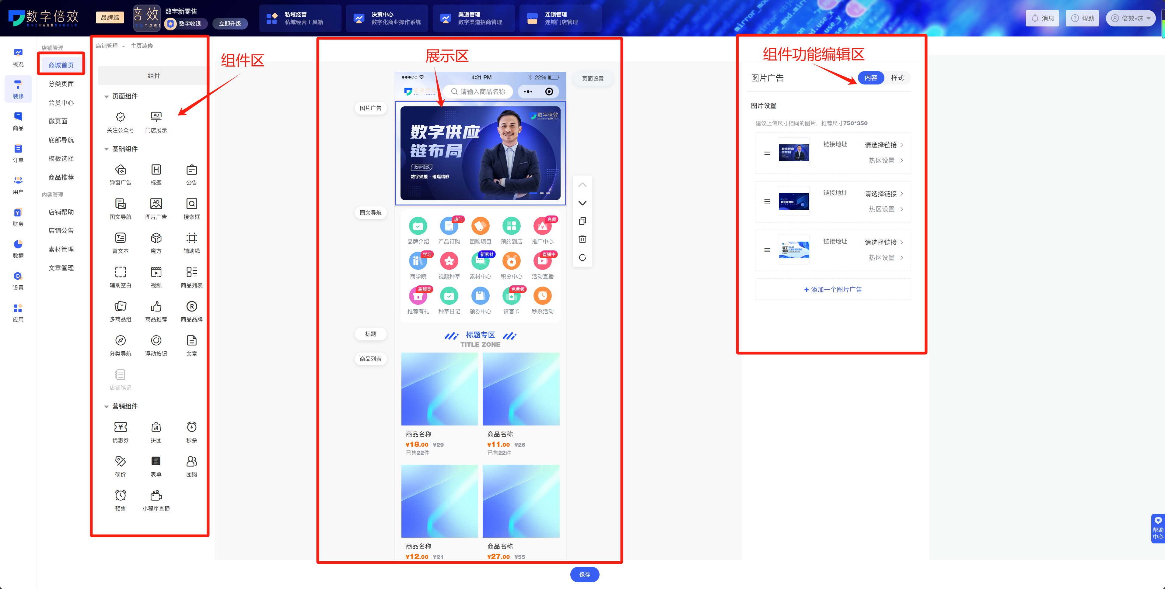The image size is (1165, 589).
Task: Select the 视频 component icon
Action: point(156,272)
